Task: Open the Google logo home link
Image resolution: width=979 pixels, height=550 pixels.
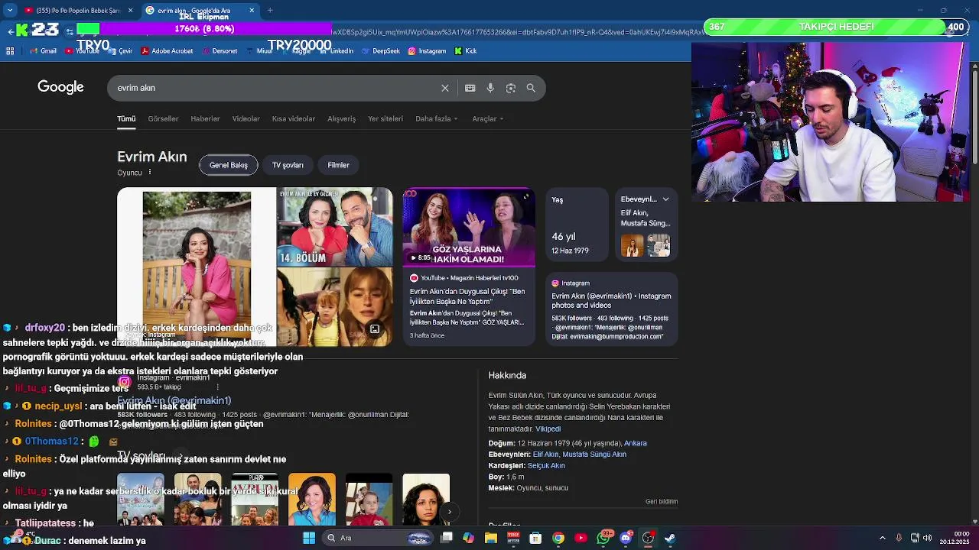Action: pyautogui.click(x=60, y=87)
